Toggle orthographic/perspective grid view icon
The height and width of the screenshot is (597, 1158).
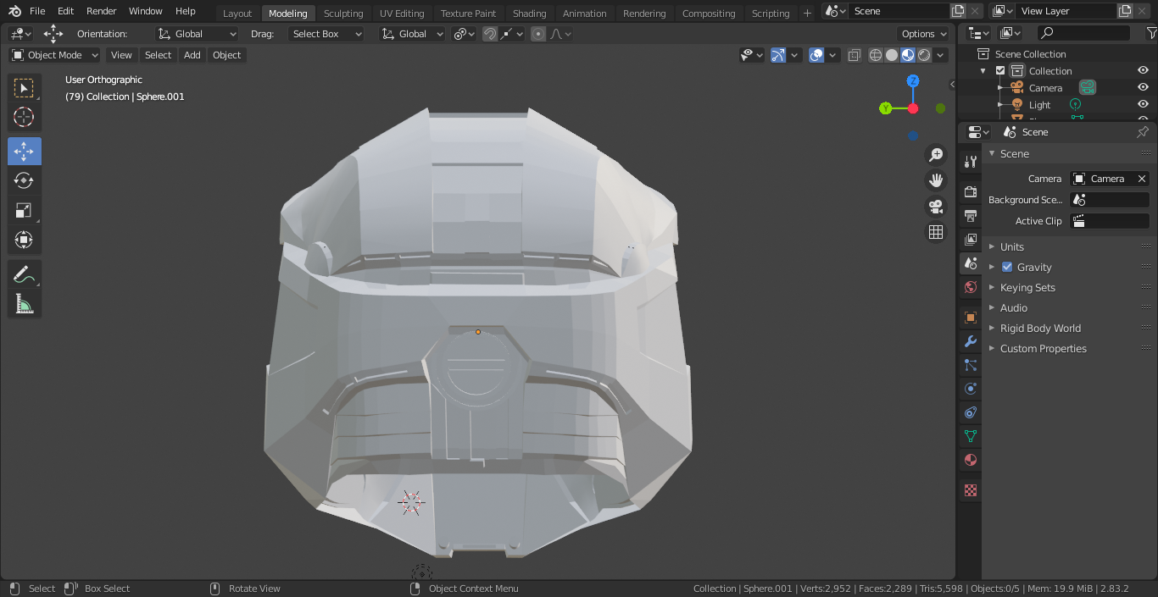point(936,232)
